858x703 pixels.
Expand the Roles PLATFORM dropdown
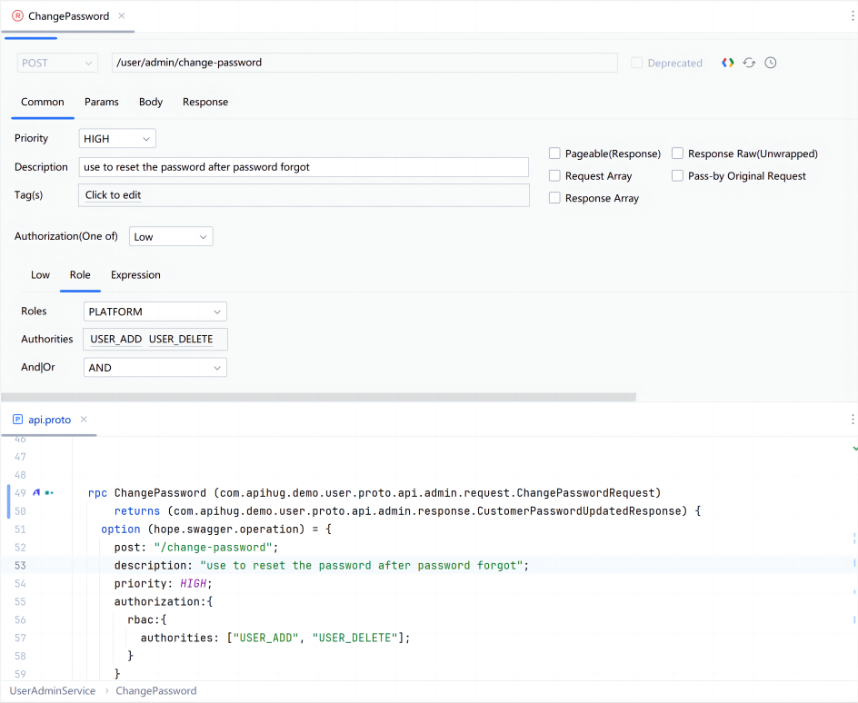(x=155, y=312)
